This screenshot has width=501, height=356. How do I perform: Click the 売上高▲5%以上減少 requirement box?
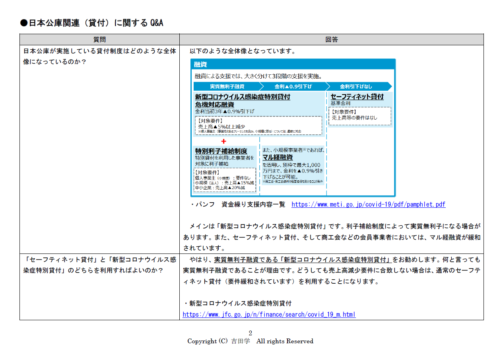click(257, 126)
